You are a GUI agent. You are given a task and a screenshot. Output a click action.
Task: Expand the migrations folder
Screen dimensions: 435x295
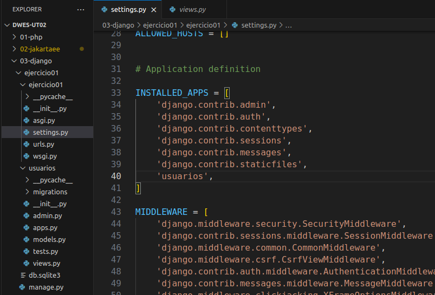pos(50,192)
